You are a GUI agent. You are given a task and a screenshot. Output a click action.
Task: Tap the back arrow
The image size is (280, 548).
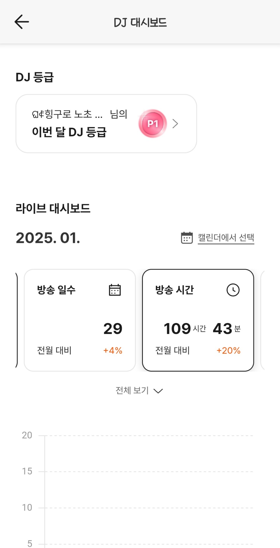pyautogui.click(x=22, y=22)
